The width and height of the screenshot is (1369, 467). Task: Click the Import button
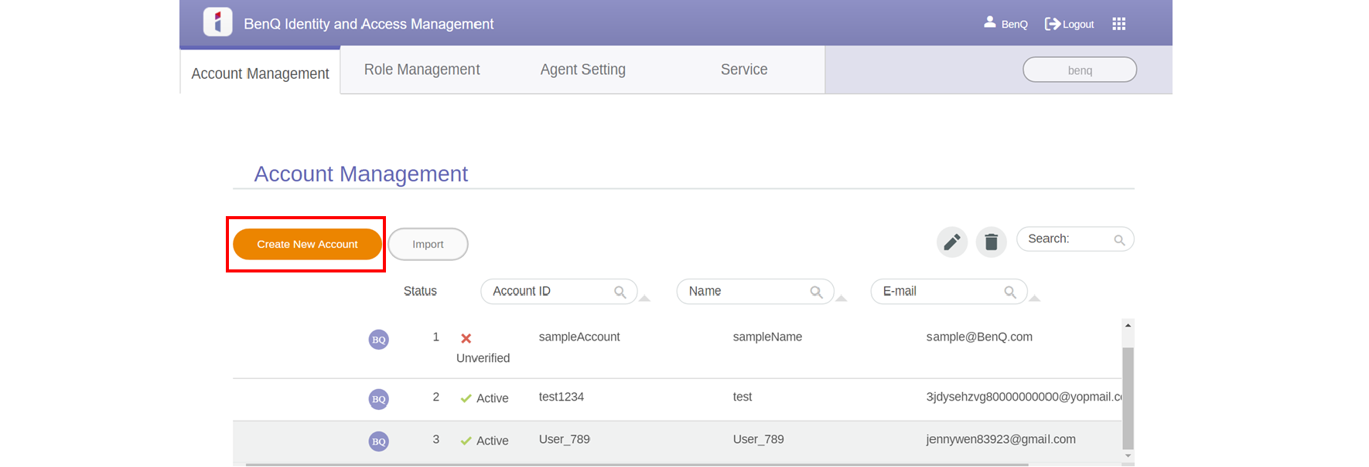point(428,244)
